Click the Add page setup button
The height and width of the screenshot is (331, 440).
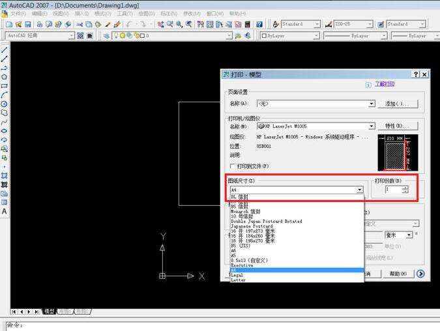point(398,104)
